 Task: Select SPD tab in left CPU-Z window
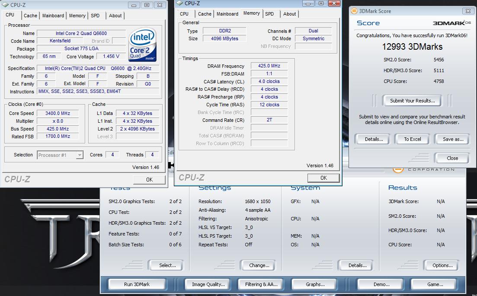coord(95,16)
